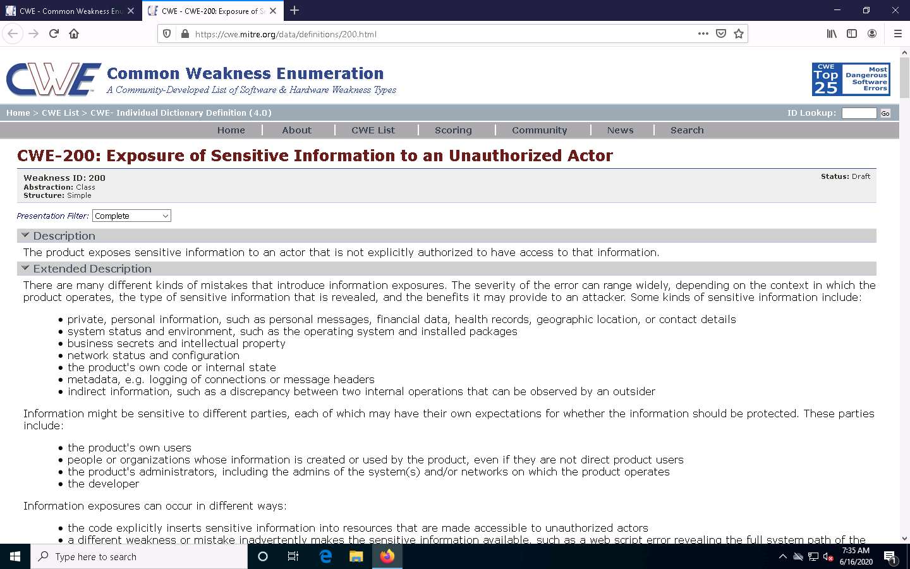Click 'Weakness ID: 200' text

point(64,178)
